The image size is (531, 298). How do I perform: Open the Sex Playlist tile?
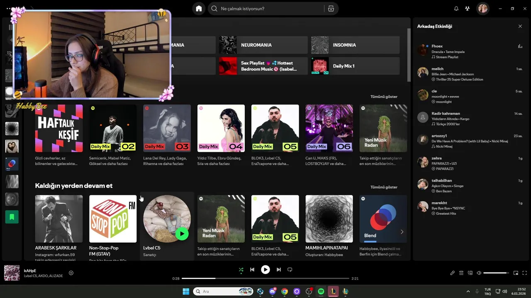point(263,66)
